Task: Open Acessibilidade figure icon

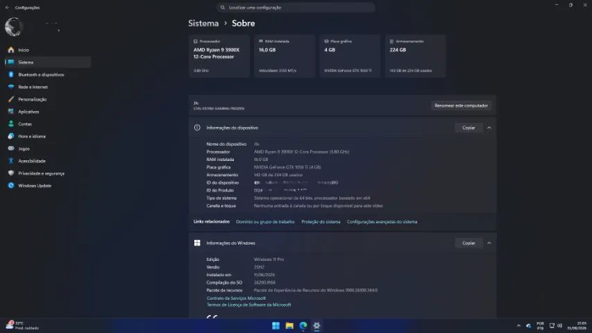Action: pyautogui.click(x=11, y=161)
